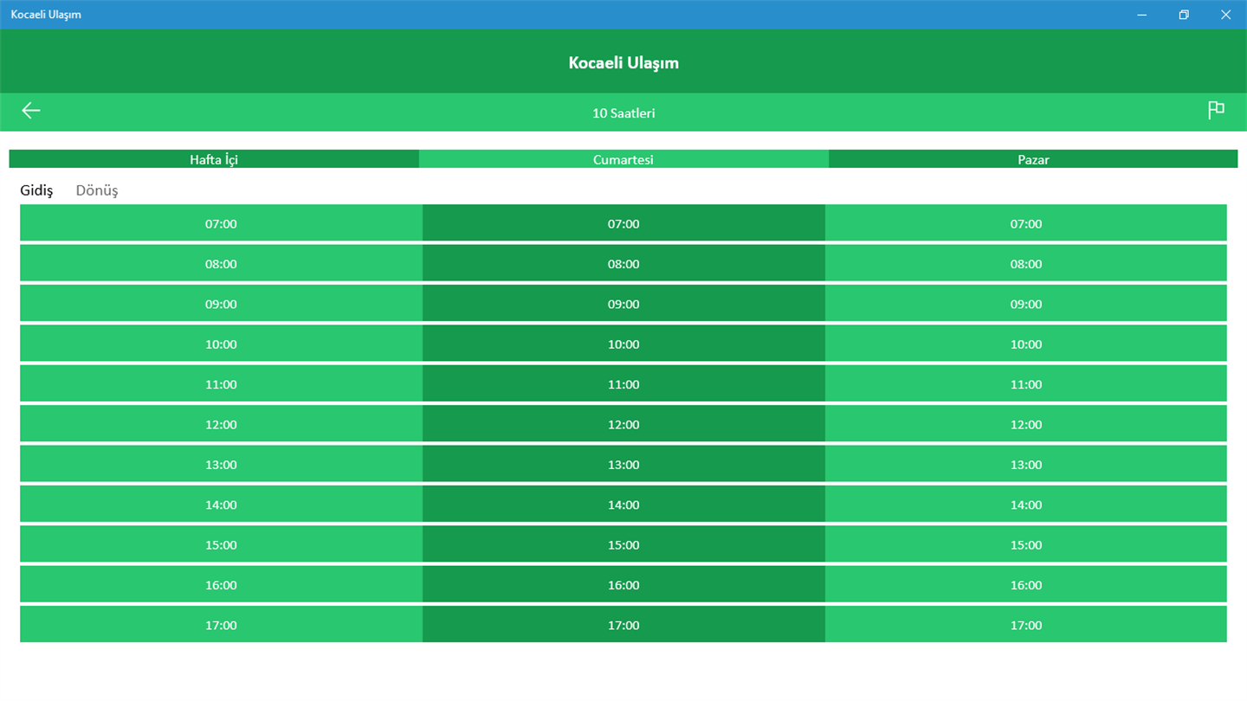The image size is (1247, 701).
Task: Select 15:00 in the Cumartesi column
Action: coord(623,544)
